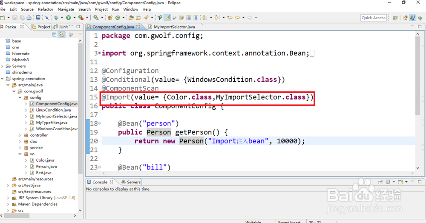This screenshot has width=426, height=223.
Task: Collapse the config package
Action: 20,97
